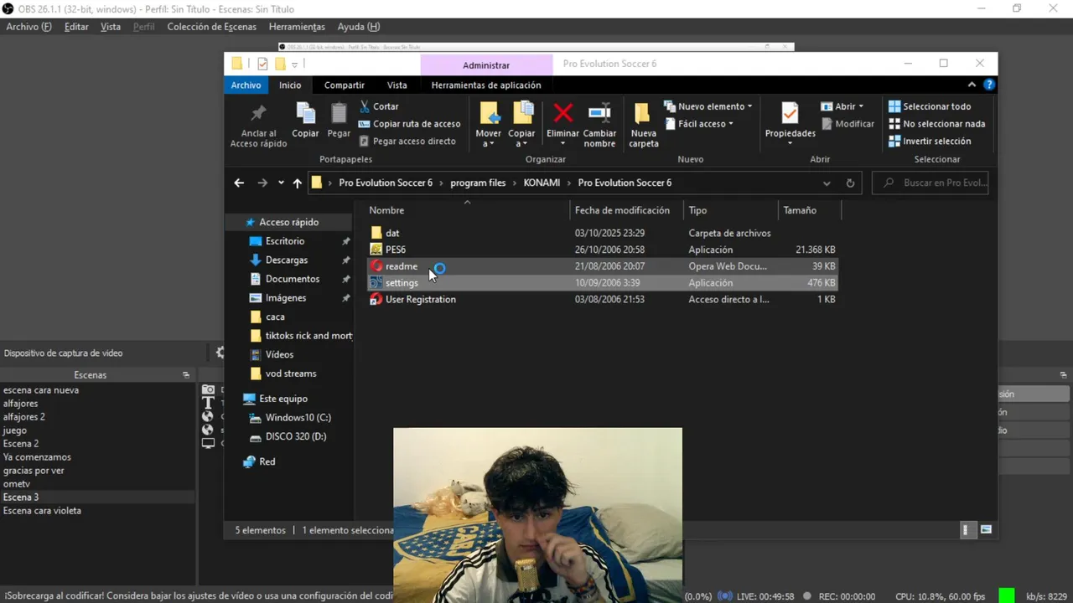Click the Copiar clipboard icon in ribbon
This screenshot has width=1073, height=603.
pos(305,113)
